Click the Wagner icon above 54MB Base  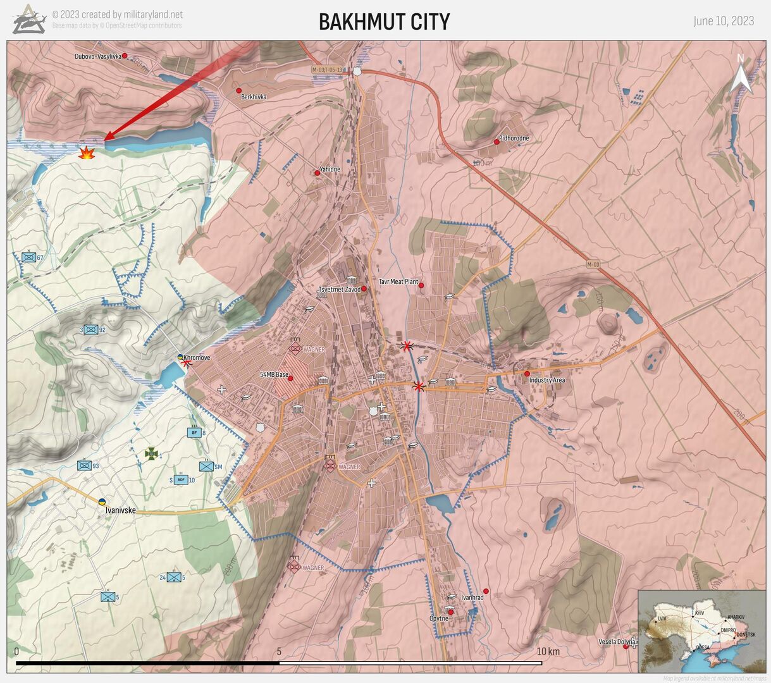pyautogui.click(x=295, y=348)
